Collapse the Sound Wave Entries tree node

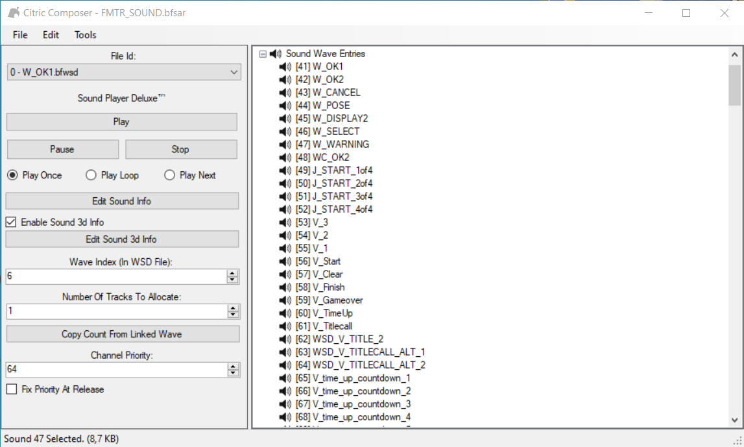263,54
